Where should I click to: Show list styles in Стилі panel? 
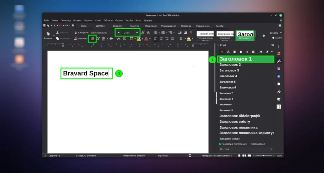pos(247,52)
